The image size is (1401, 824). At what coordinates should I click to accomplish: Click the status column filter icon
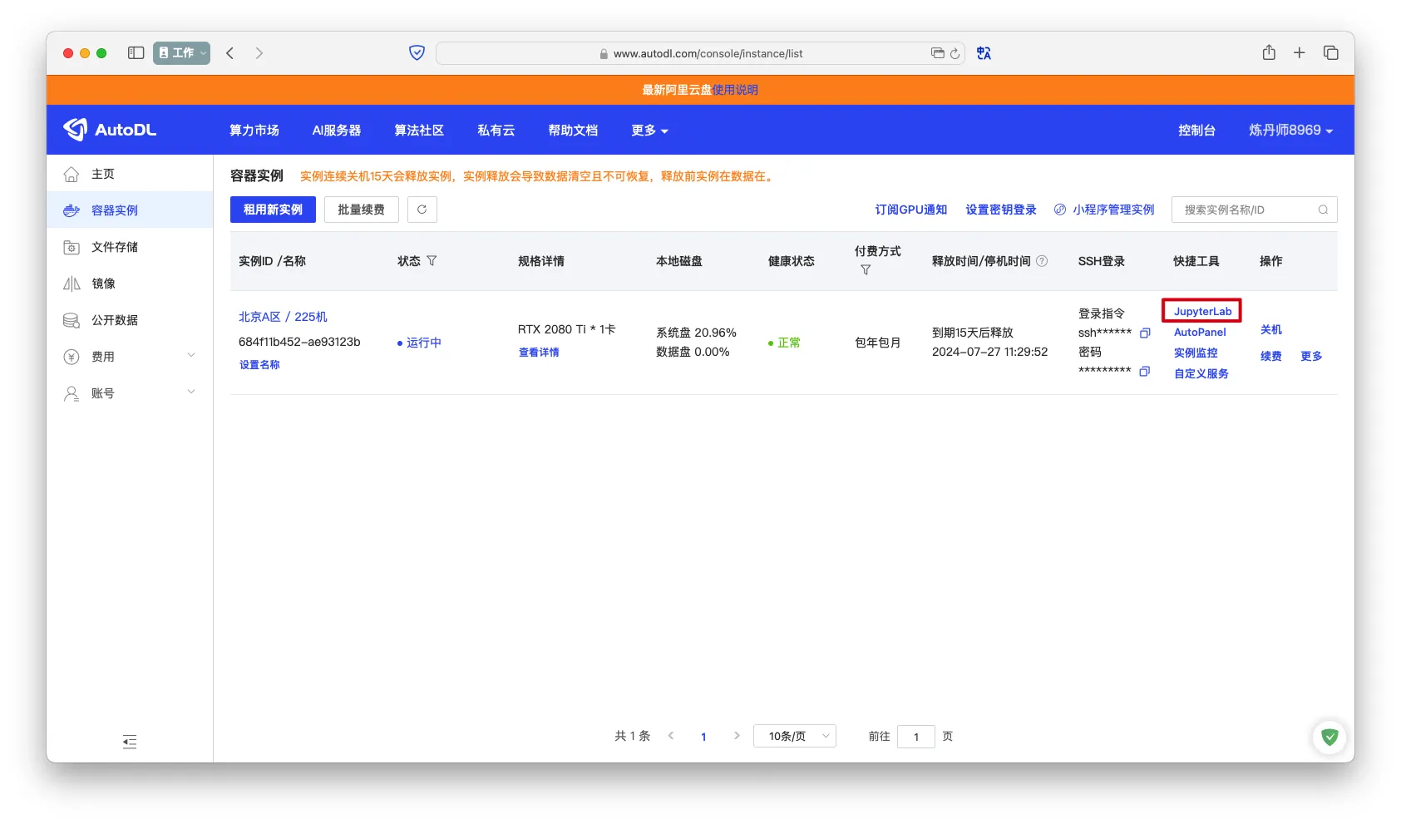coord(432,261)
